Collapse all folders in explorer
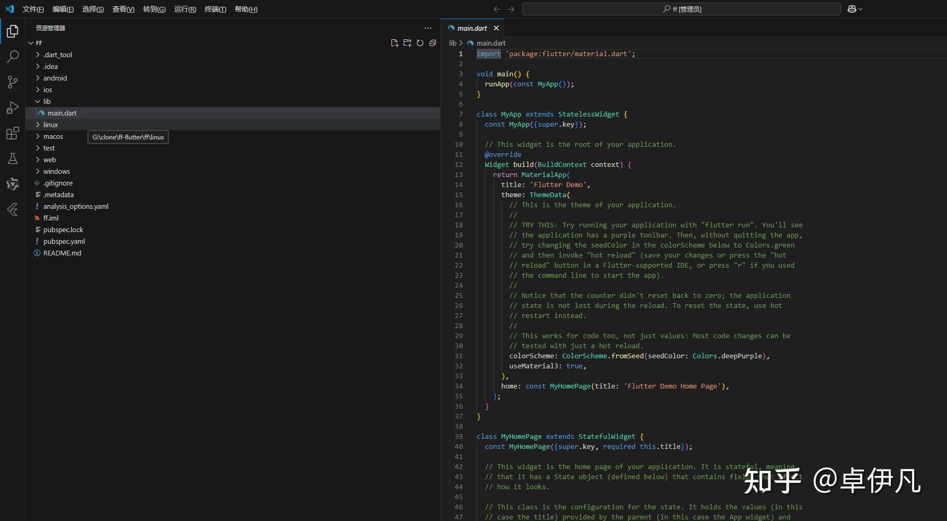 click(433, 43)
